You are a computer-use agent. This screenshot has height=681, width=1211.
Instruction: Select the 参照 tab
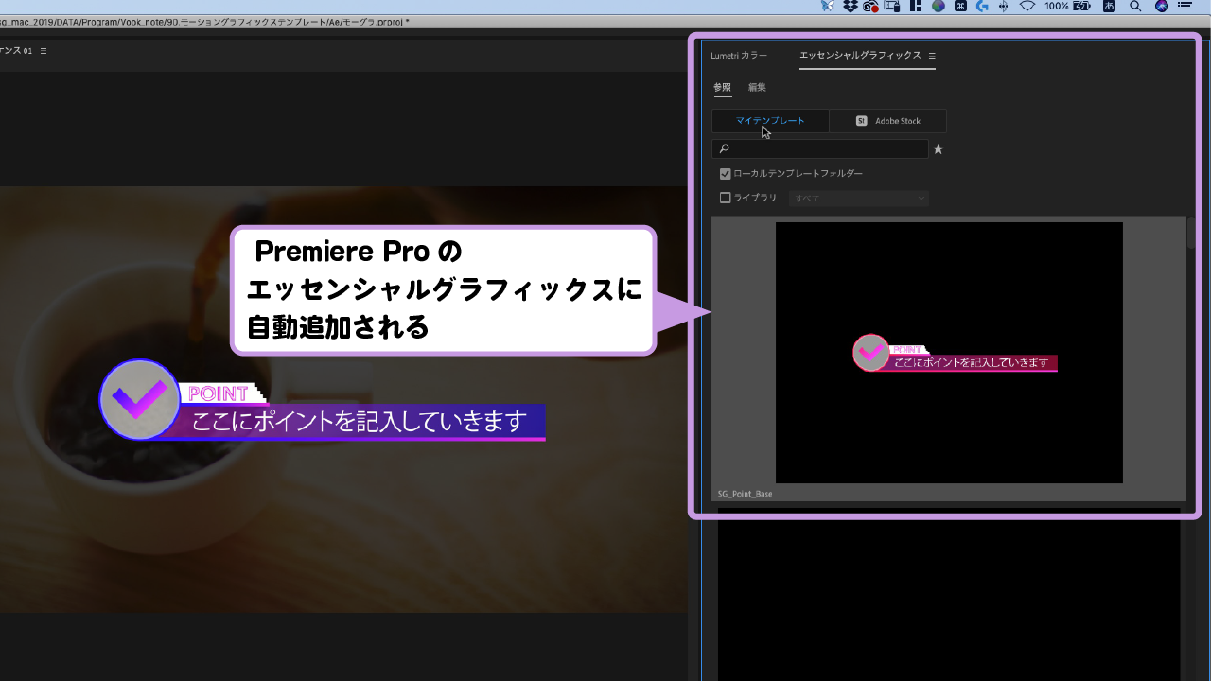pos(722,87)
